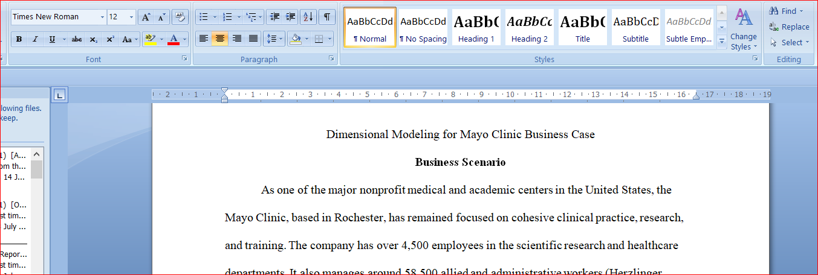Open the Change Case menu

[x=129, y=39]
